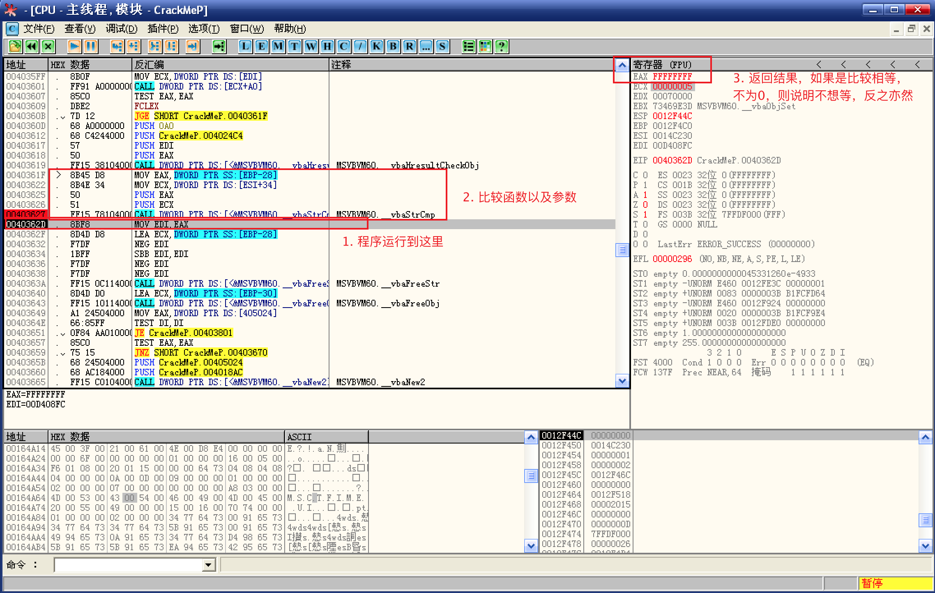
Task: Toggle the C flag value
Action: (645, 175)
